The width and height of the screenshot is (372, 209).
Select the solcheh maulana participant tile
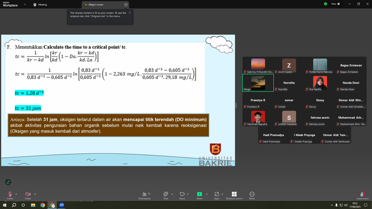[x=289, y=117]
